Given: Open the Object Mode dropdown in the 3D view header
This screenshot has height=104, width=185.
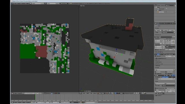Looking at the screenshot, I should tap(101, 93).
